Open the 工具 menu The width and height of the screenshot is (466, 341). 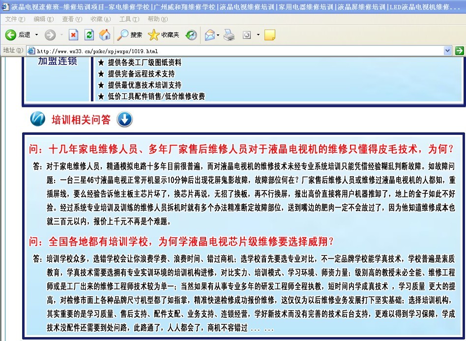point(129,19)
